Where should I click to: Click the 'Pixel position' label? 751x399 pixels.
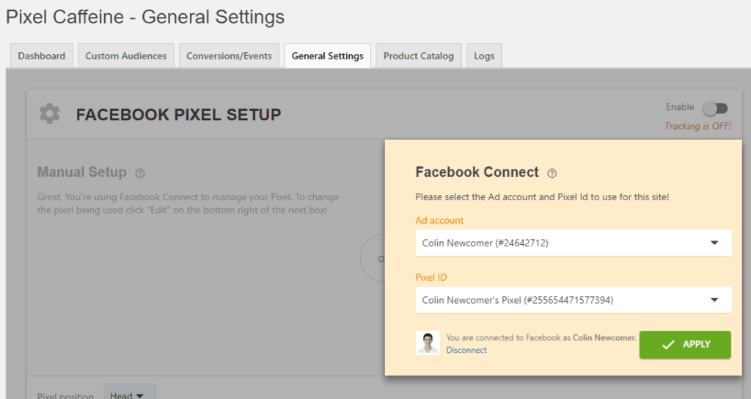pyautogui.click(x=65, y=395)
